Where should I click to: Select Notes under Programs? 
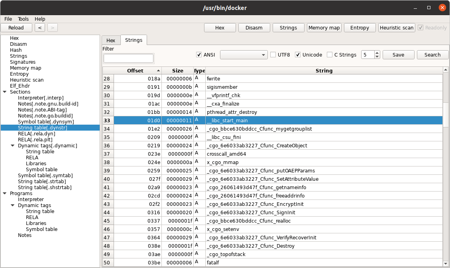pos(25,235)
